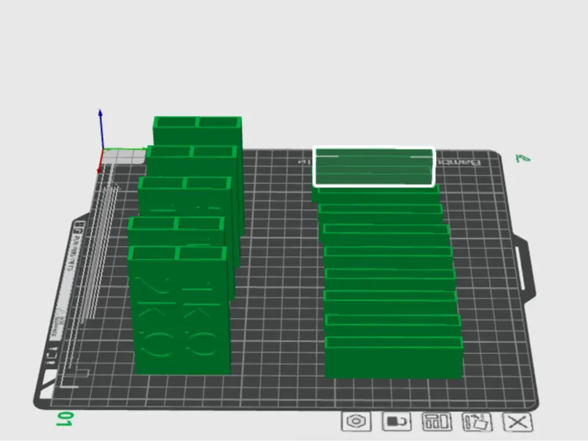
Task: Select the front-most shallow tray object
Action: (394, 357)
